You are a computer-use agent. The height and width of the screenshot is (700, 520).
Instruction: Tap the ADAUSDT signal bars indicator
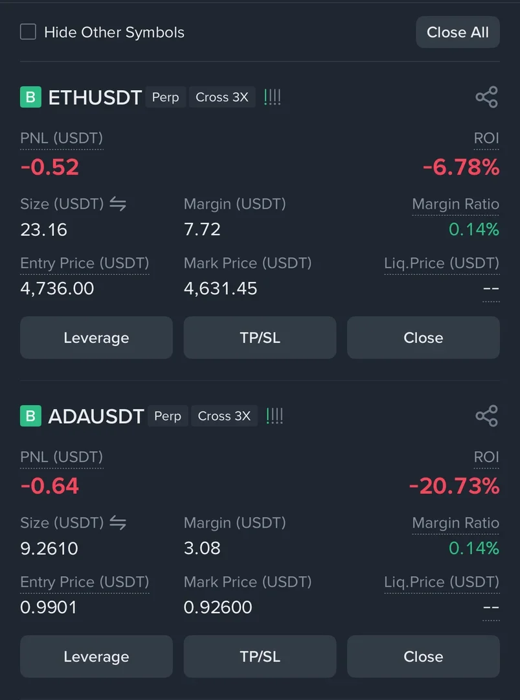pyautogui.click(x=275, y=416)
